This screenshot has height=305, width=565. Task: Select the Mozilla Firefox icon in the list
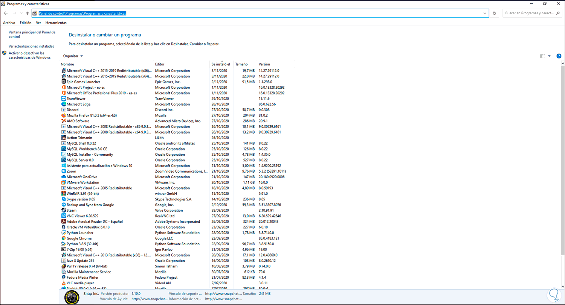64,115
